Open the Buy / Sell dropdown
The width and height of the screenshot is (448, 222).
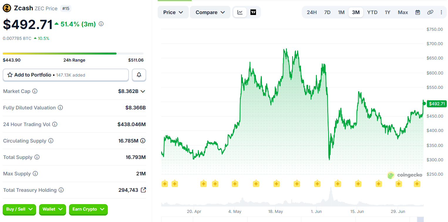19,209
